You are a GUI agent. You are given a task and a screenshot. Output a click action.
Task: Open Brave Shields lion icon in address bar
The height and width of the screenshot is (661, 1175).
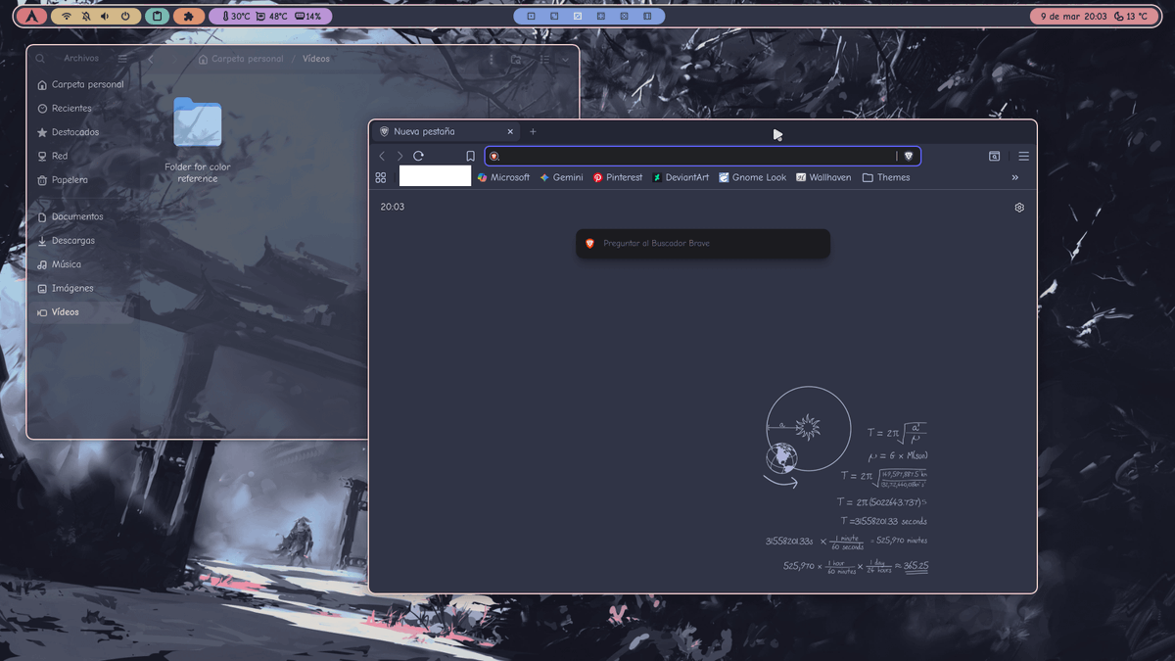tap(909, 156)
